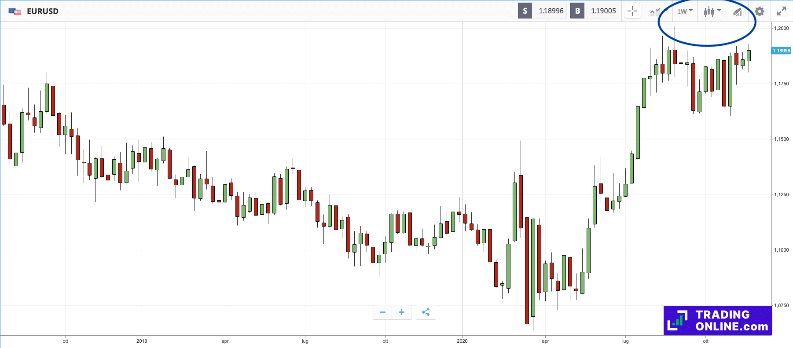Click the candlestick chart type icon
The height and width of the screenshot is (348, 793).
pyautogui.click(x=708, y=11)
